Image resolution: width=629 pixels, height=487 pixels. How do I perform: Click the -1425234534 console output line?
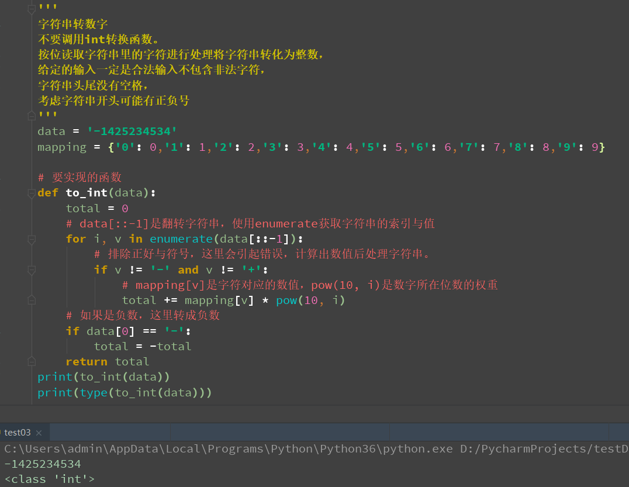pos(43,464)
